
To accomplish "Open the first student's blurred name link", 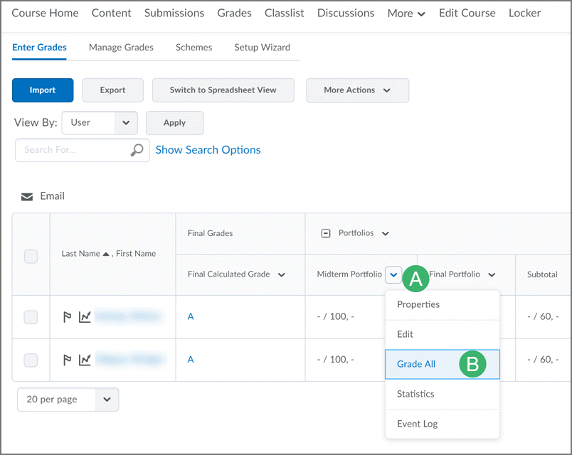I will click(x=130, y=316).
